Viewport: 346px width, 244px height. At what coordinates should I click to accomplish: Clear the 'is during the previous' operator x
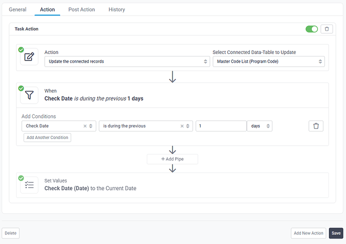[182, 126]
